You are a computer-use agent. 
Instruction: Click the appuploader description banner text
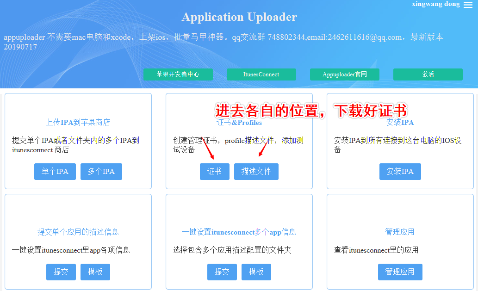coord(223,42)
